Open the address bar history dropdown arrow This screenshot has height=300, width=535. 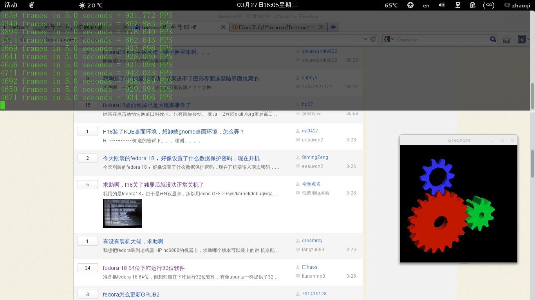[366, 39]
